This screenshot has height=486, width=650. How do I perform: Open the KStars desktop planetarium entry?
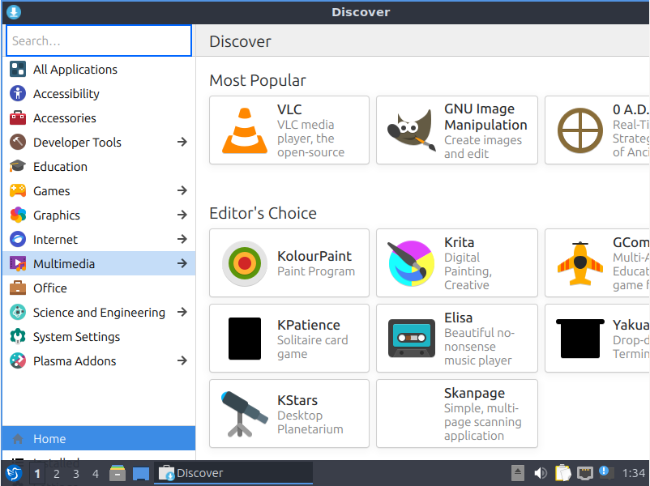click(x=289, y=413)
